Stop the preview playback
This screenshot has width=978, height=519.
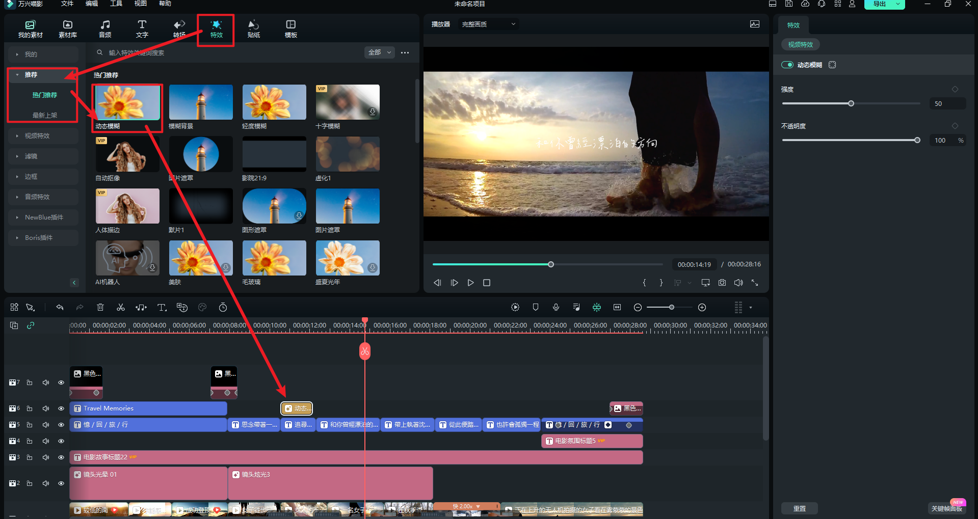pyautogui.click(x=487, y=283)
